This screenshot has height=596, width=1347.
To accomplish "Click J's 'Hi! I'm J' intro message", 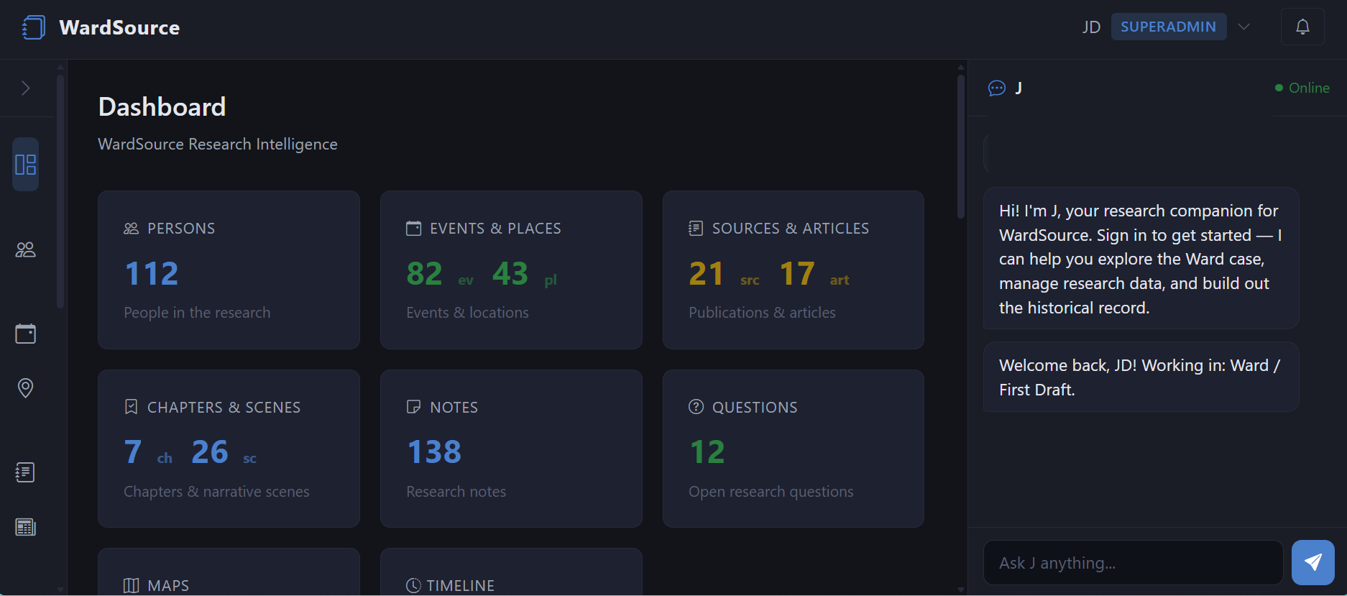I will [x=1141, y=259].
